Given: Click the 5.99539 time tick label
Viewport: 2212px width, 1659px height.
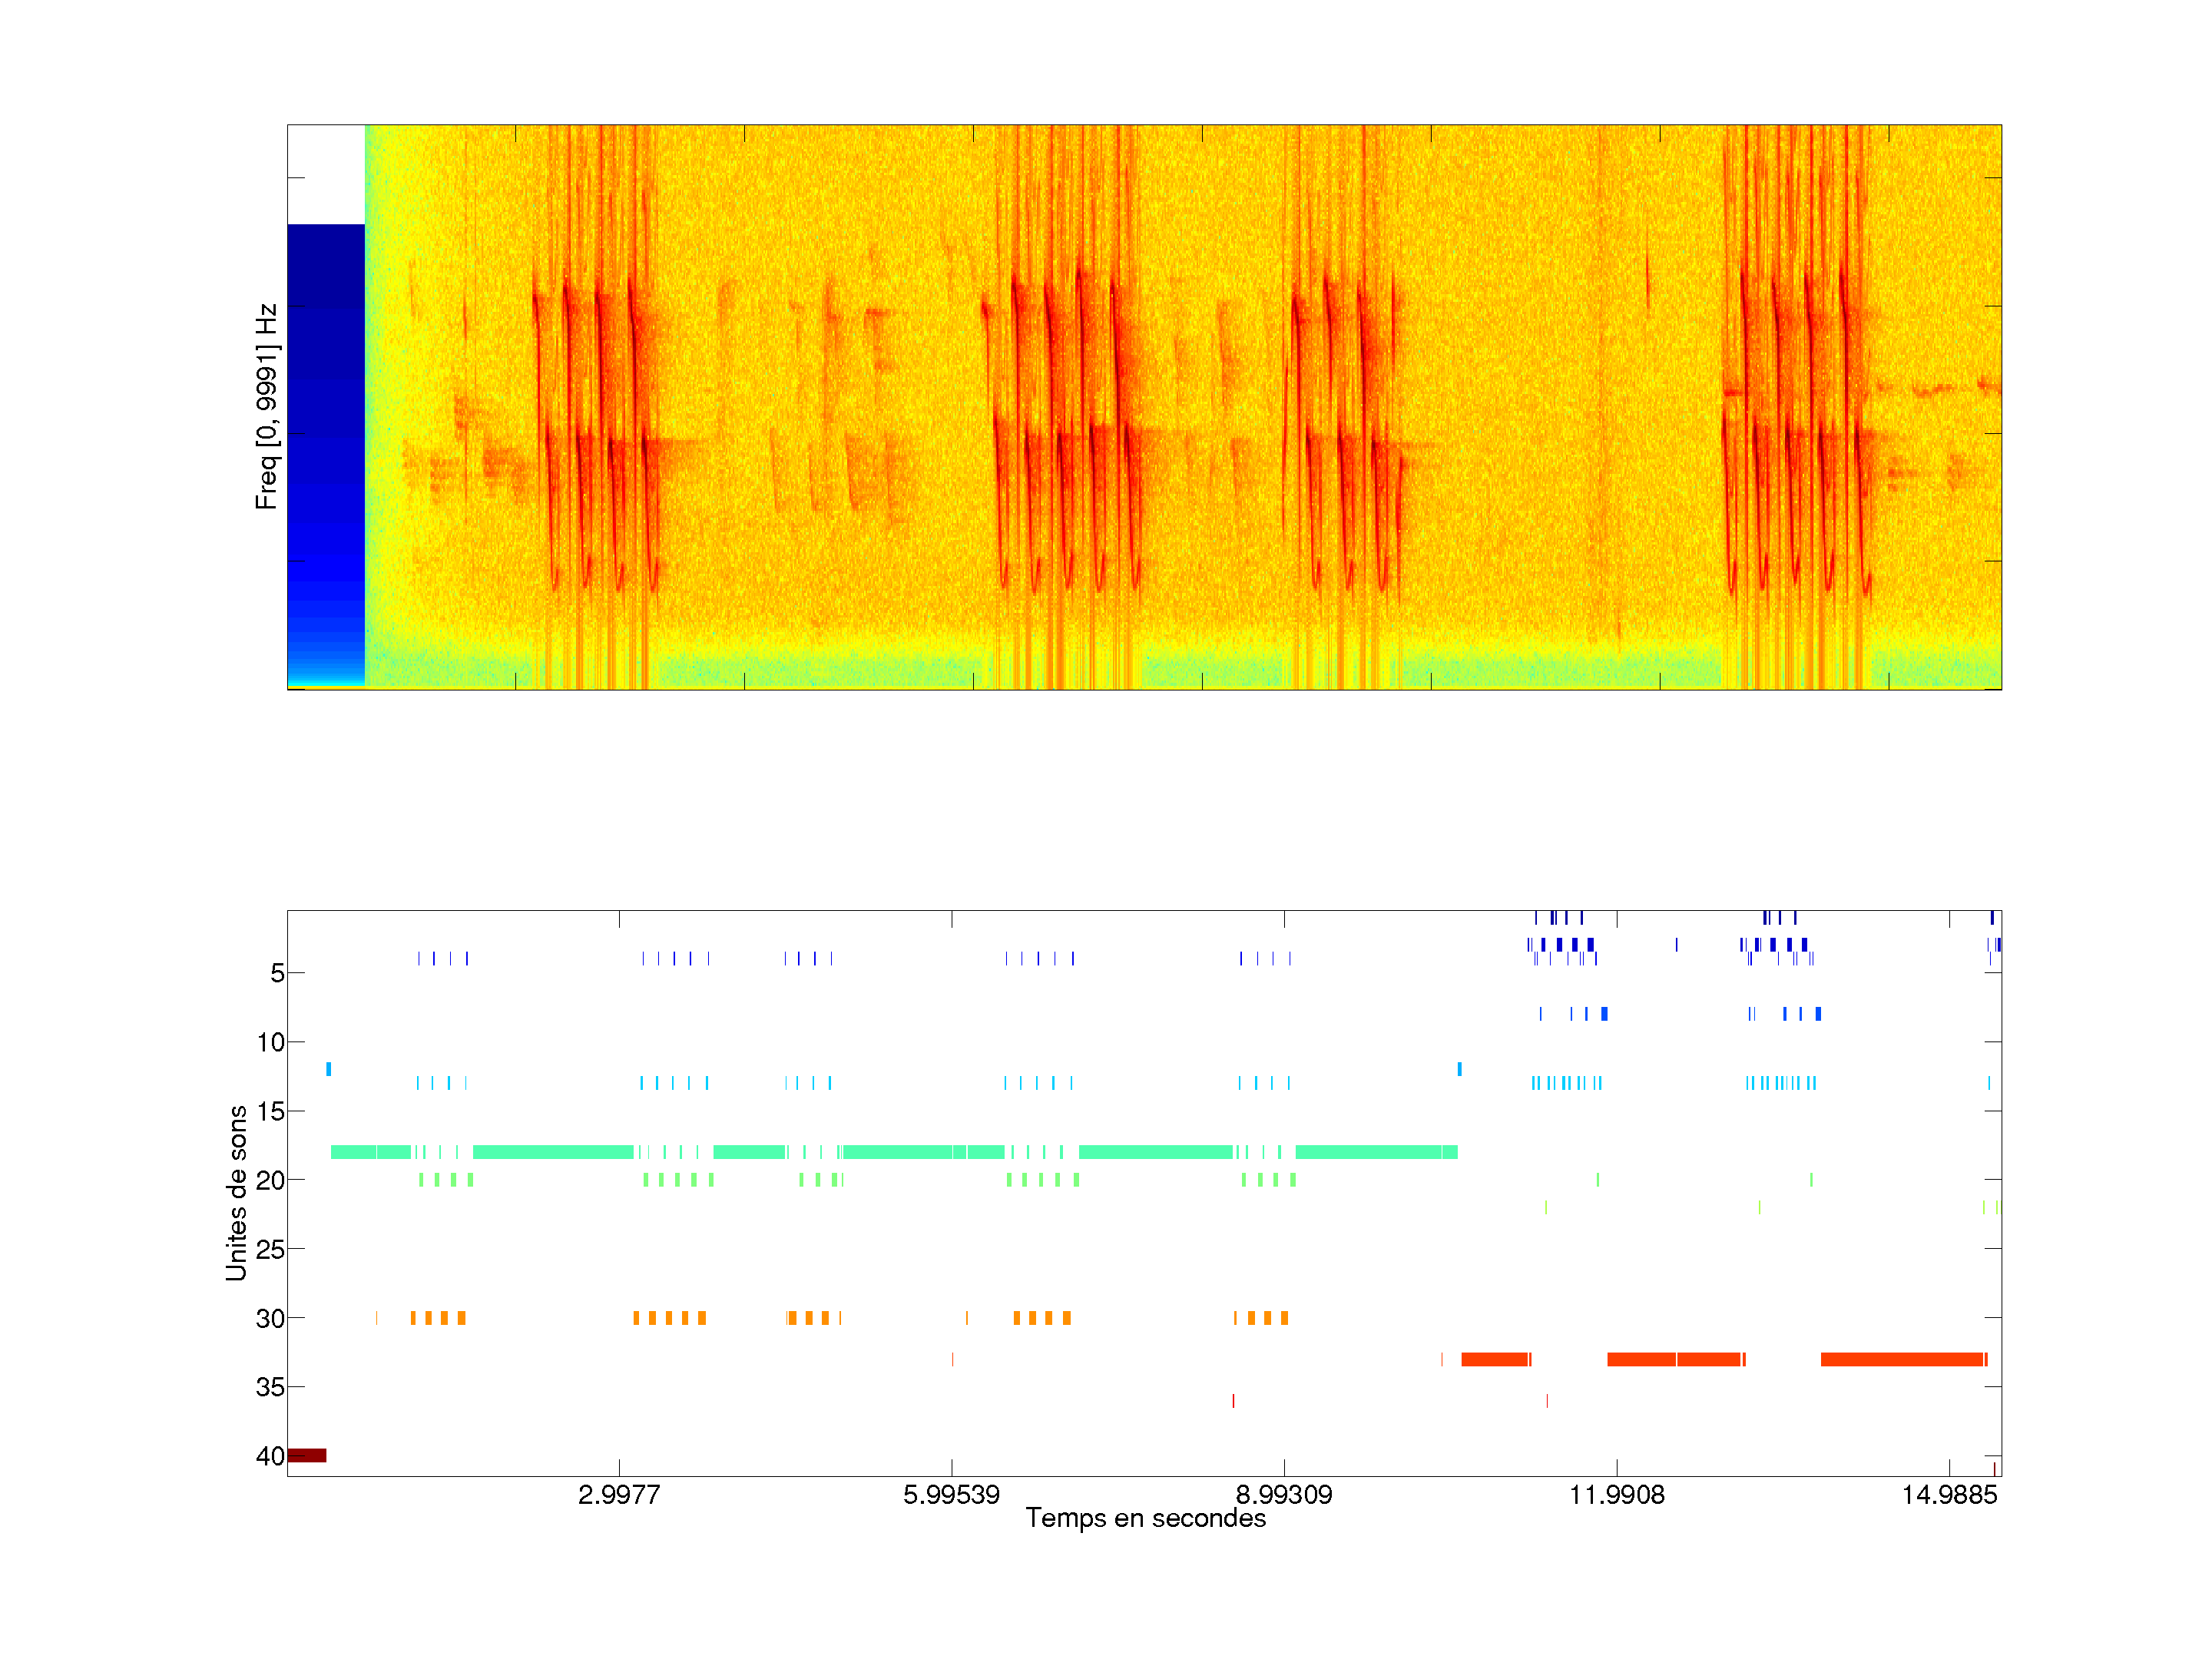Looking at the screenshot, I should tap(951, 1495).
